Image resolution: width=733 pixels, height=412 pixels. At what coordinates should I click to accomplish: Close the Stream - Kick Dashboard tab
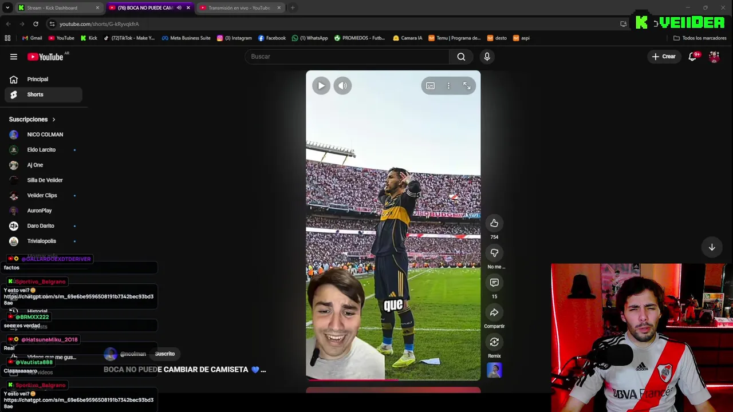[97, 8]
